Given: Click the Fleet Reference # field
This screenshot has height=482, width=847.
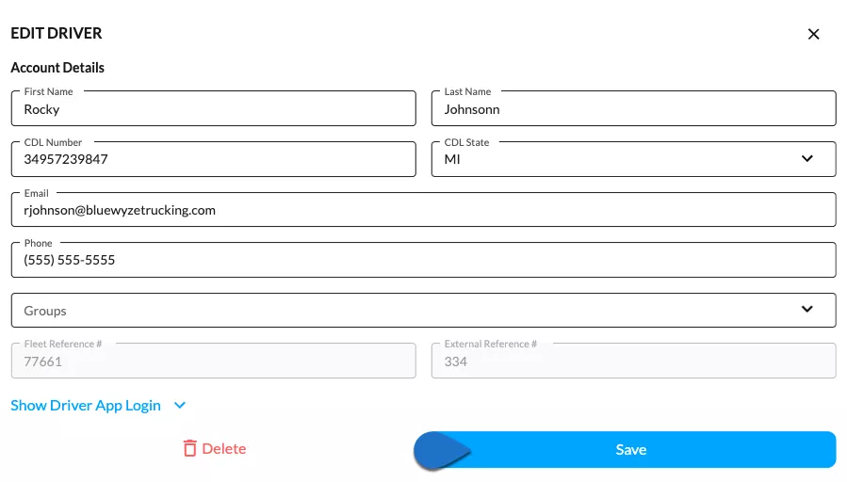Looking at the screenshot, I should pos(213,361).
